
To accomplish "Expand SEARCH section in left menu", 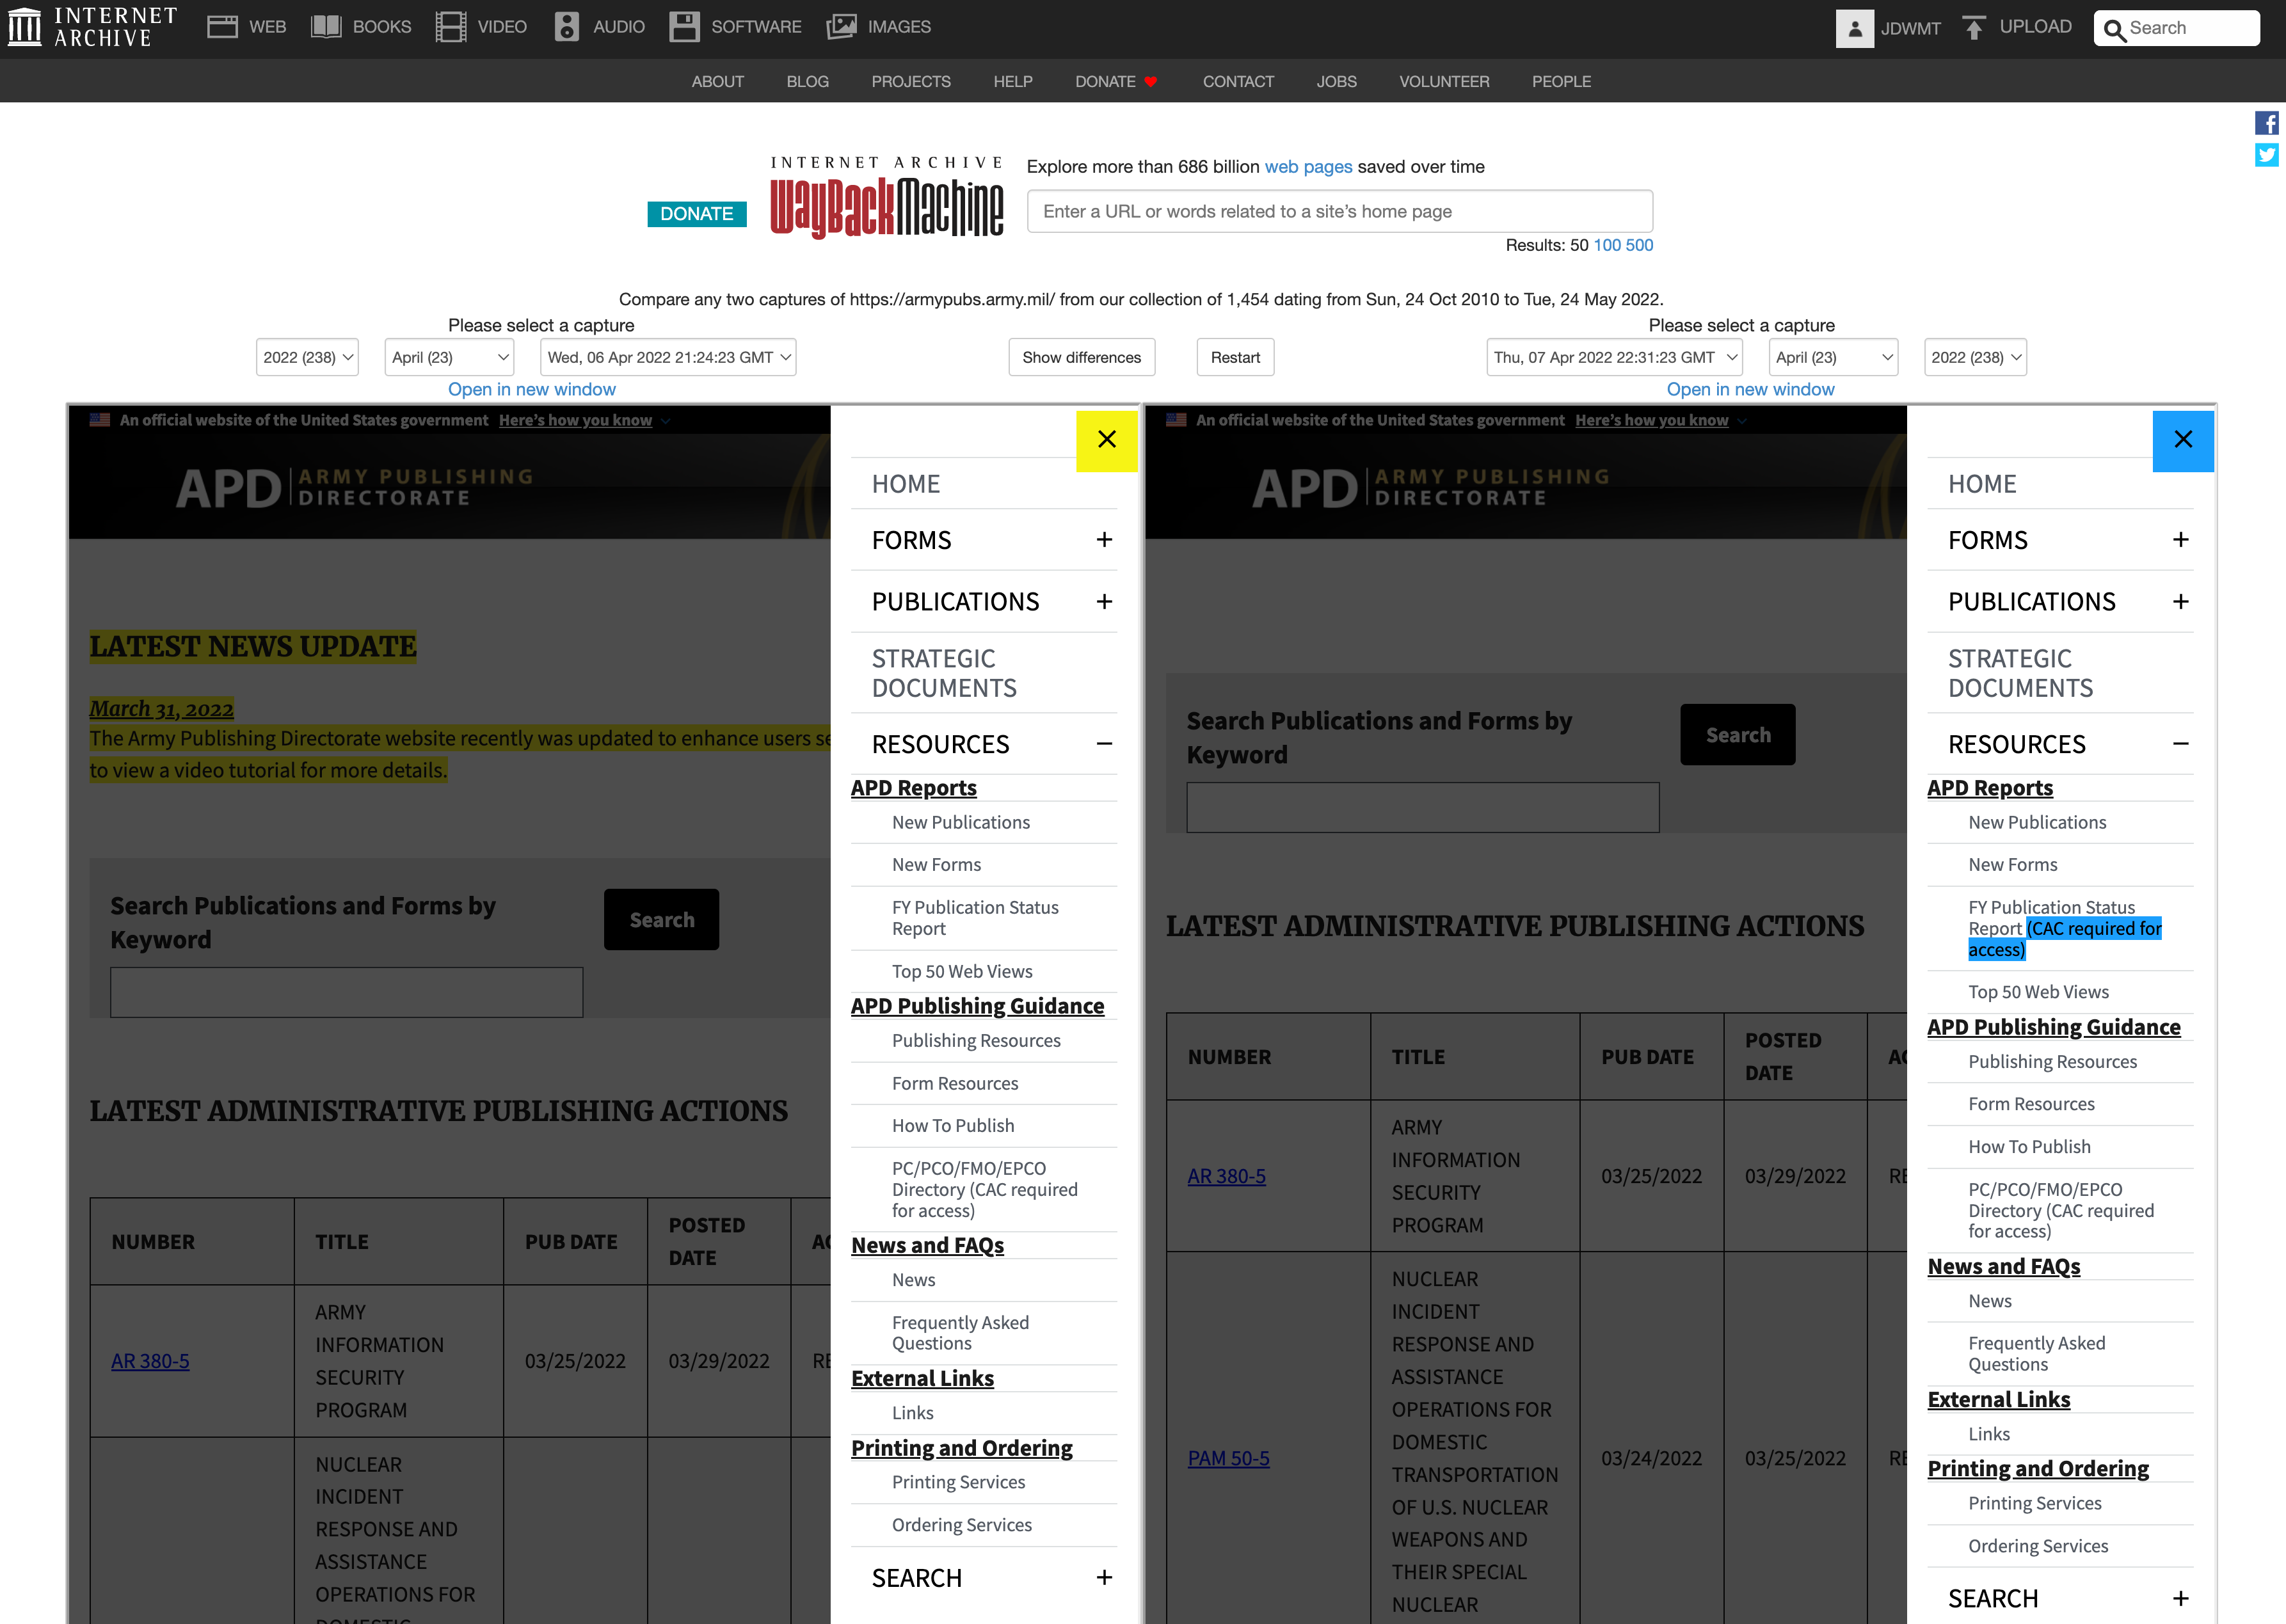I will click(1104, 1577).
